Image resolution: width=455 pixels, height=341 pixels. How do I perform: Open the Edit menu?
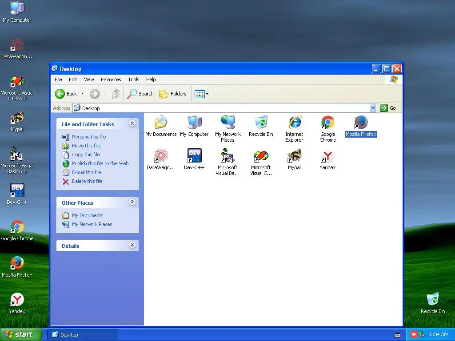tap(73, 79)
